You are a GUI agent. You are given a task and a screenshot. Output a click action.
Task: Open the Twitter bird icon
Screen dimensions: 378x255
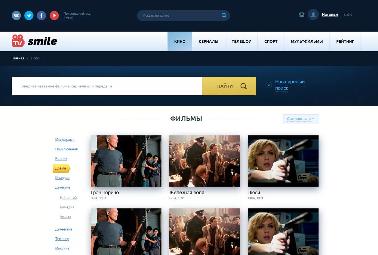pos(29,16)
